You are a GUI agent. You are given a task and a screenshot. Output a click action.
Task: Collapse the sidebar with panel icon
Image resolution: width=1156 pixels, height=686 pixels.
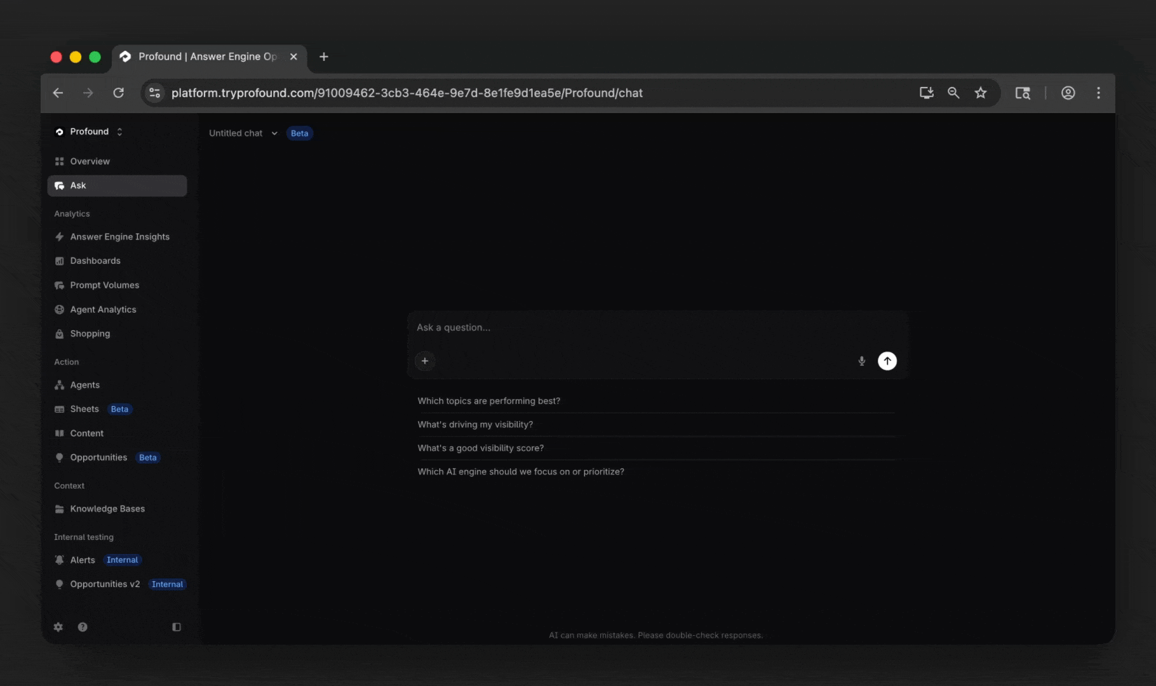coord(177,627)
